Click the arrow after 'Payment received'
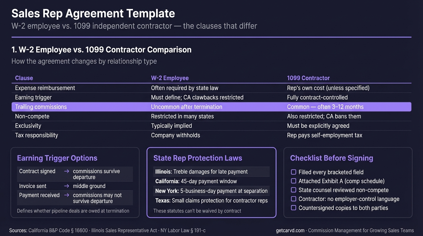This screenshot has width=423, height=236. 66,195
